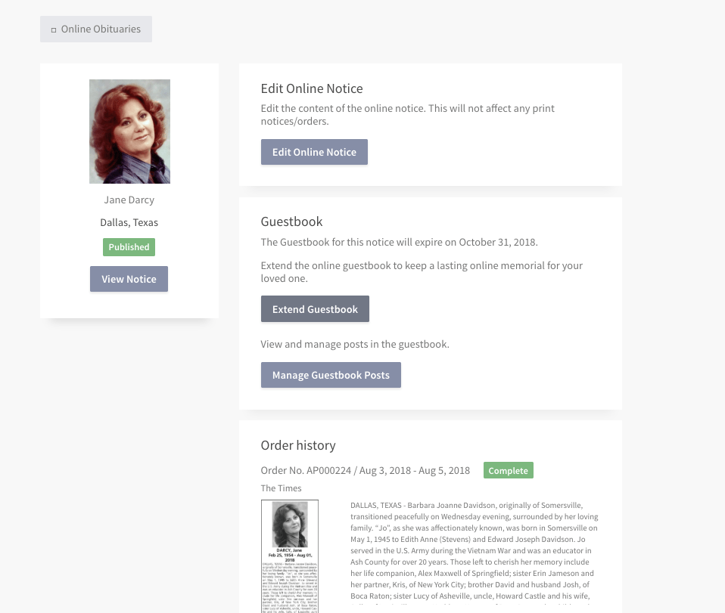Click the green Published status badge
Viewport: 725px width, 613px height.
pos(129,246)
